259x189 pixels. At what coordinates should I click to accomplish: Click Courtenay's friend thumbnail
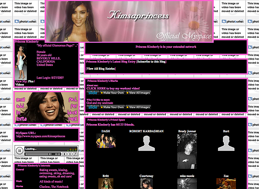146,184
